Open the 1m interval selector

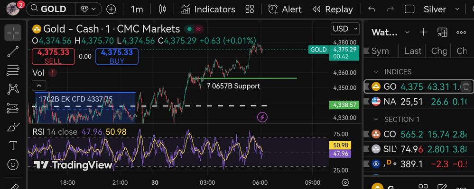(137, 9)
